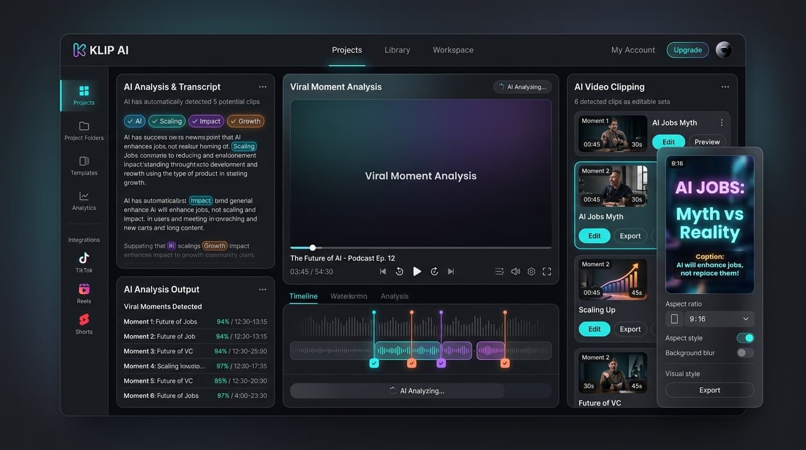Open the user avatar menu
This screenshot has height=450, width=806.
(724, 50)
